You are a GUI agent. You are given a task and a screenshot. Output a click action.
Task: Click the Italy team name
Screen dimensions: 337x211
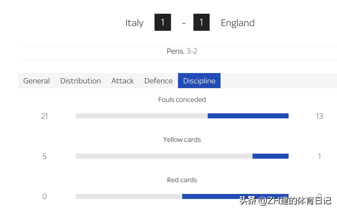[134, 23]
